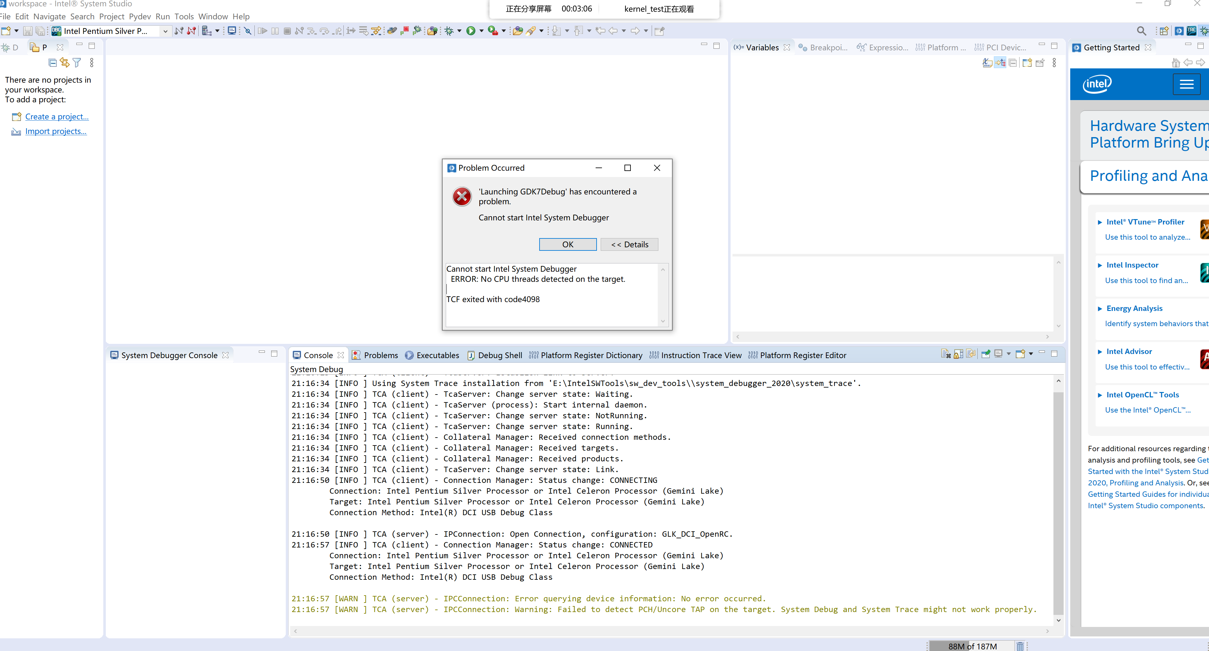
Task: Switch to the Instruction Trace View tab
Action: click(695, 356)
